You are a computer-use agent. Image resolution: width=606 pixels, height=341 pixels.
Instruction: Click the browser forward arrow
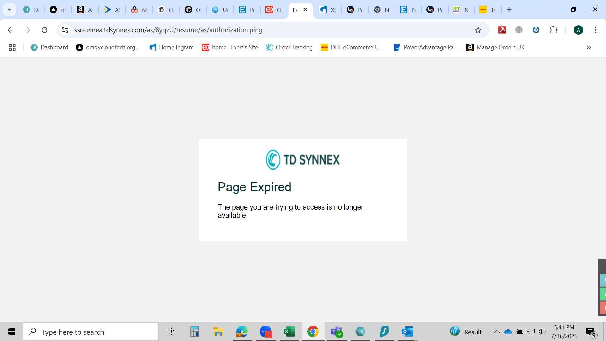[x=27, y=30]
